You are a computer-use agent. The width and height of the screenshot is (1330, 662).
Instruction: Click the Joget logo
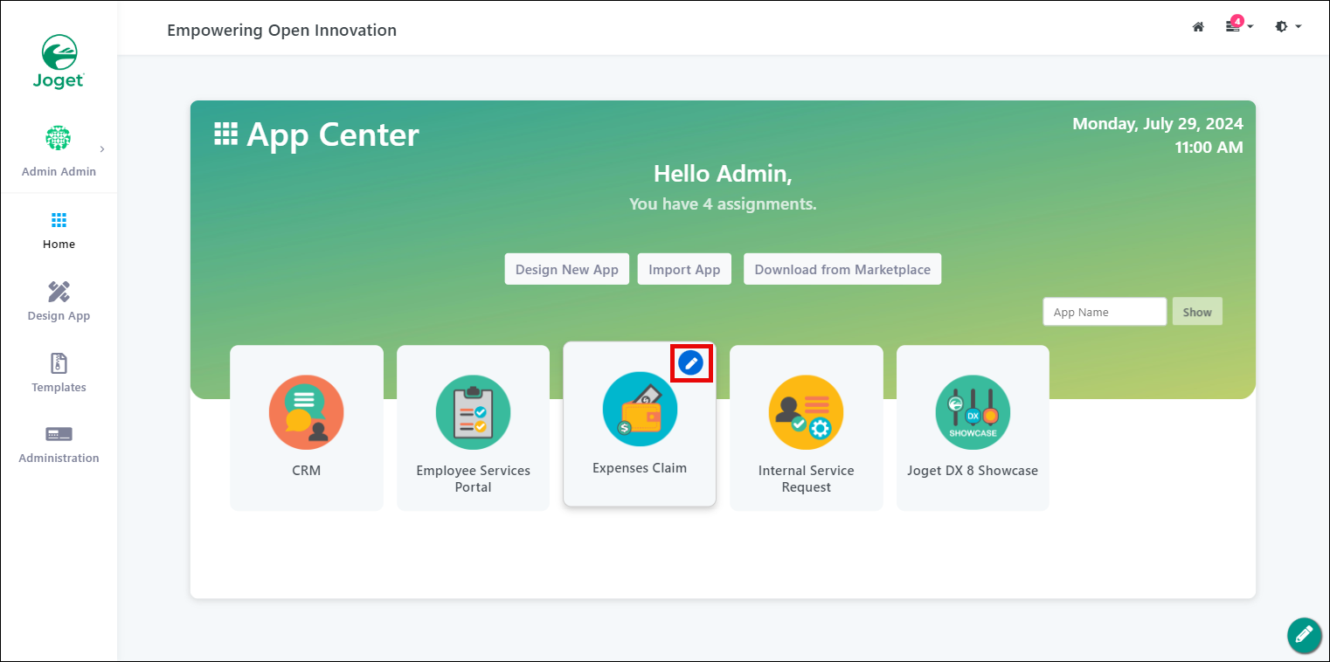click(x=59, y=61)
